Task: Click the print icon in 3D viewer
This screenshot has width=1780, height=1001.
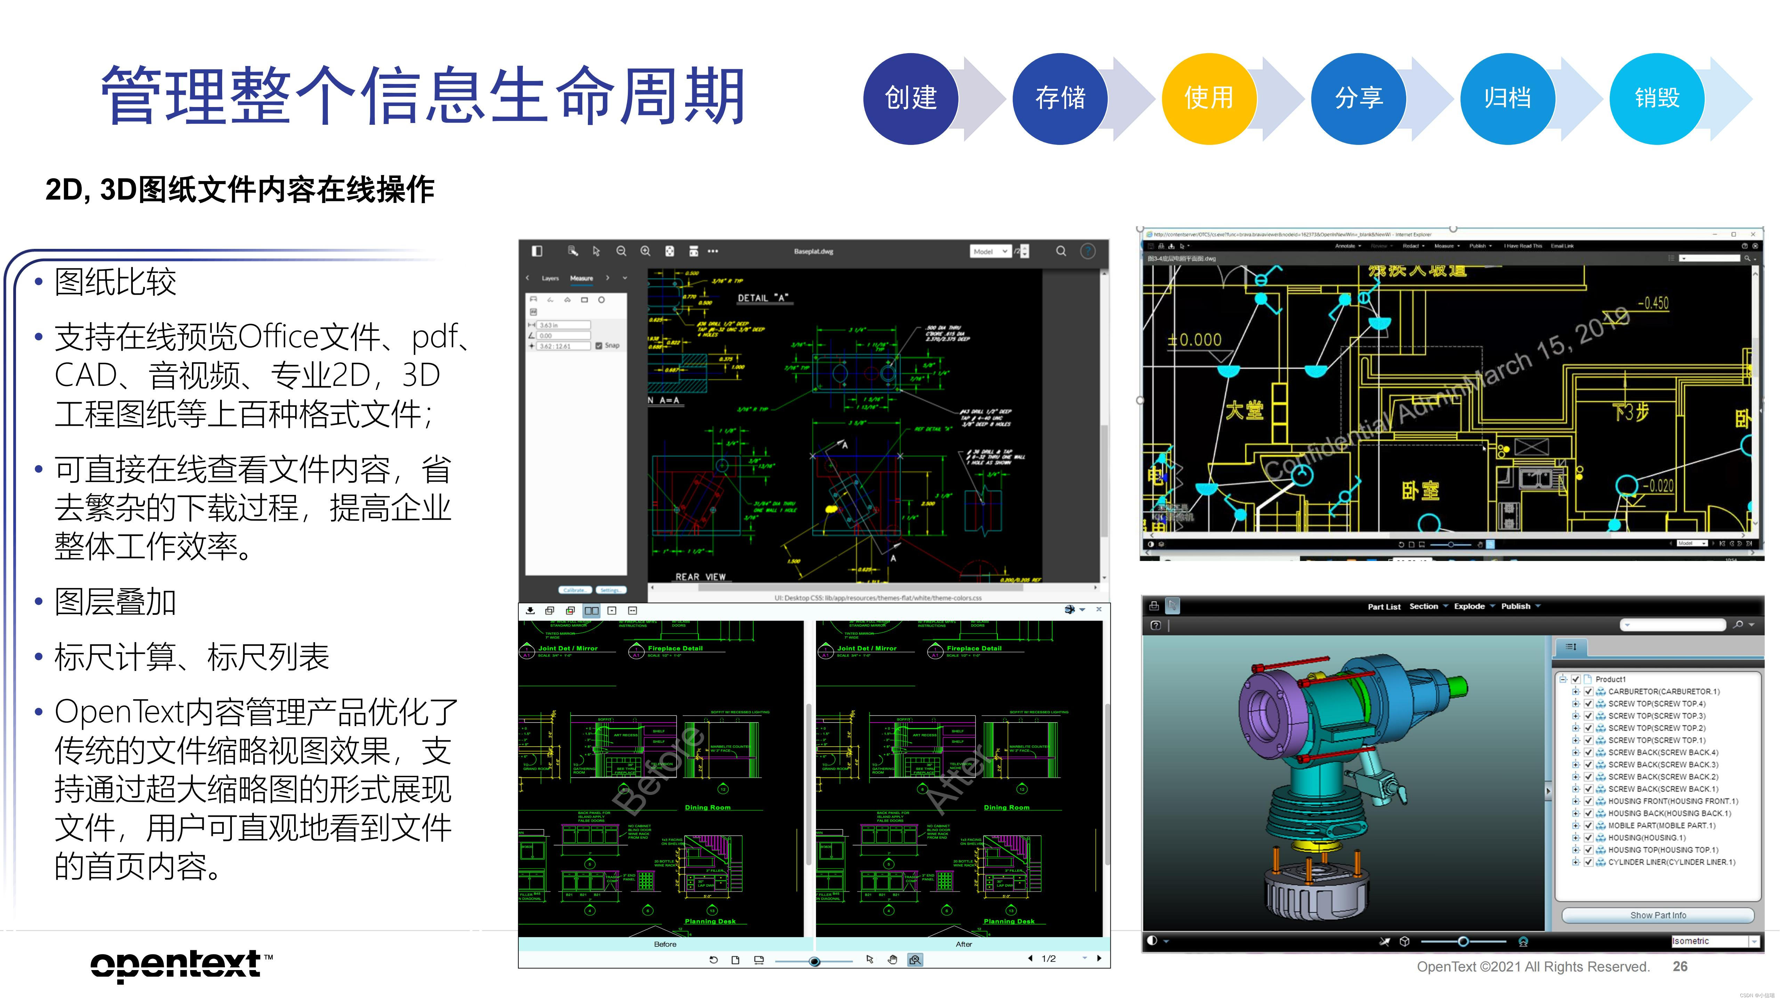Action: click(1154, 606)
